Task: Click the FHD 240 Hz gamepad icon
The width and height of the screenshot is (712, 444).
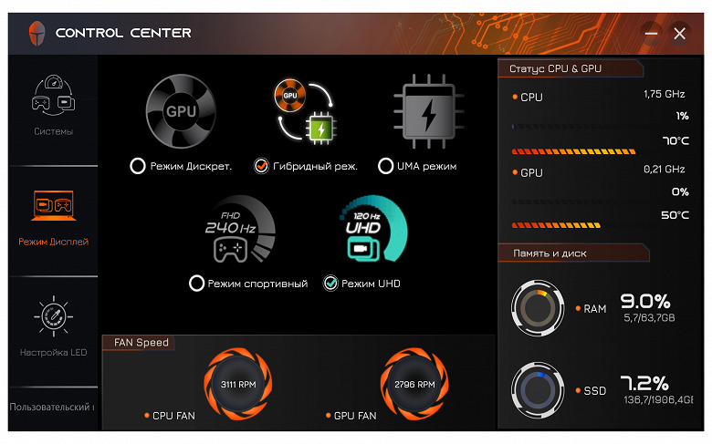Action: pyautogui.click(x=240, y=230)
